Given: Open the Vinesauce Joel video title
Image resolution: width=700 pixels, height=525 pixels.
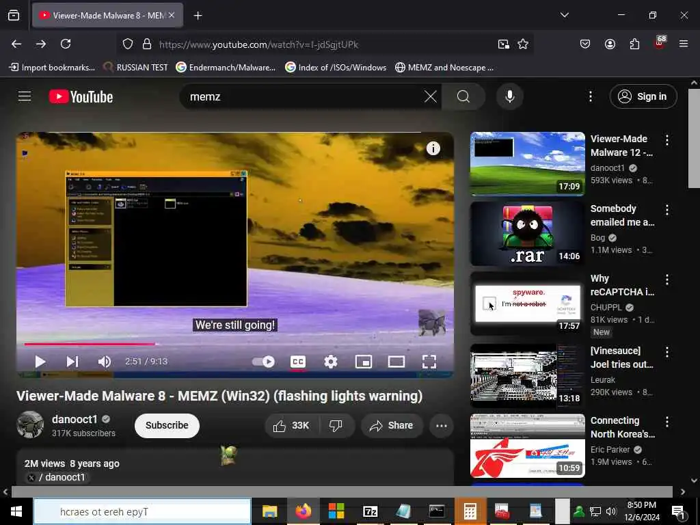Looking at the screenshot, I should 622,358.
